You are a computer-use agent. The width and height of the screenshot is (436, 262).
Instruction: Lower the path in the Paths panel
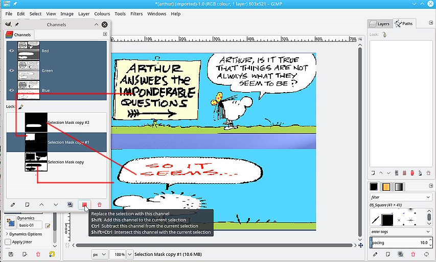click(389, 173)
